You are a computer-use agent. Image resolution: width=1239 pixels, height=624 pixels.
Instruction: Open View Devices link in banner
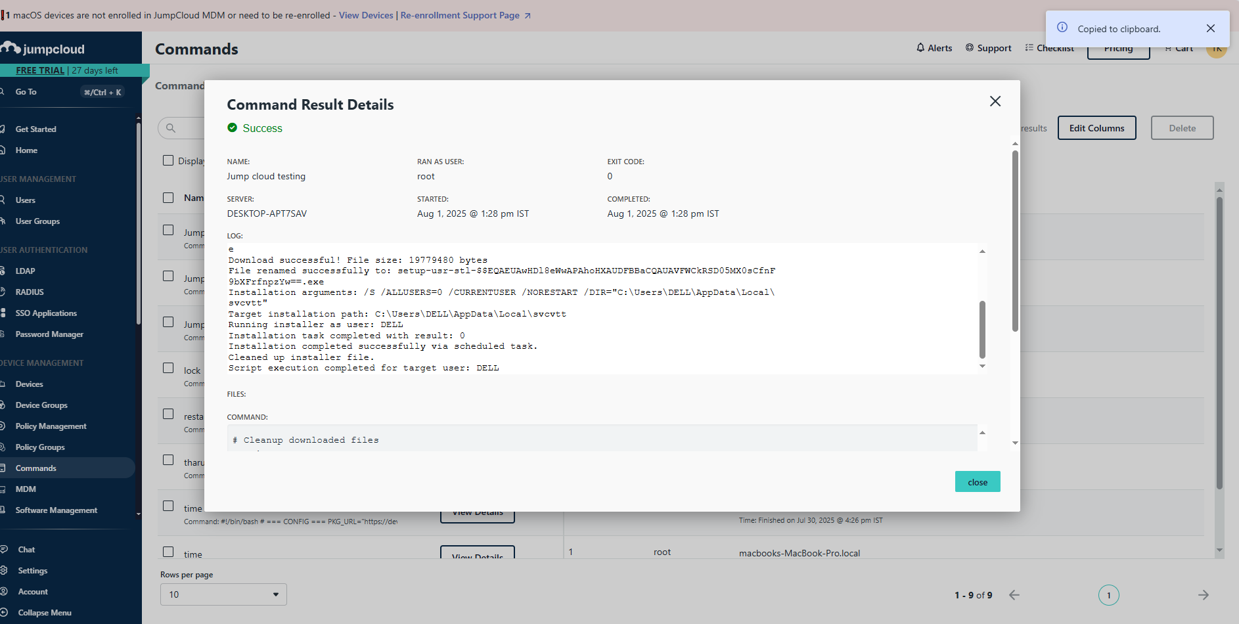366,15
